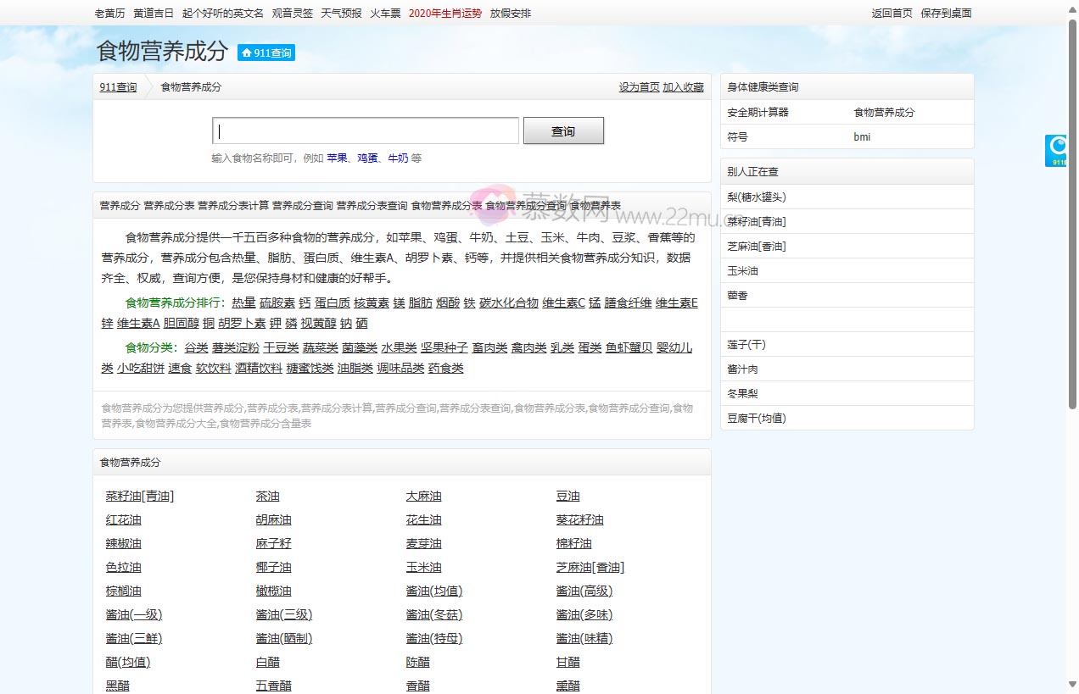This screenshot has height=694, width=1079.
Task: Open the floating blue 911 widget on right edge
Action: (1056, 150)
